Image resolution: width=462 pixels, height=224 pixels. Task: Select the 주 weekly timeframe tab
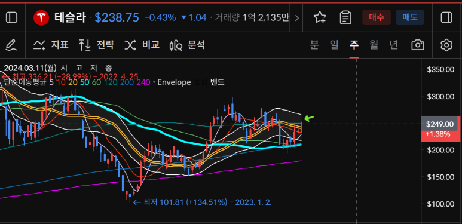click(354, 45)
